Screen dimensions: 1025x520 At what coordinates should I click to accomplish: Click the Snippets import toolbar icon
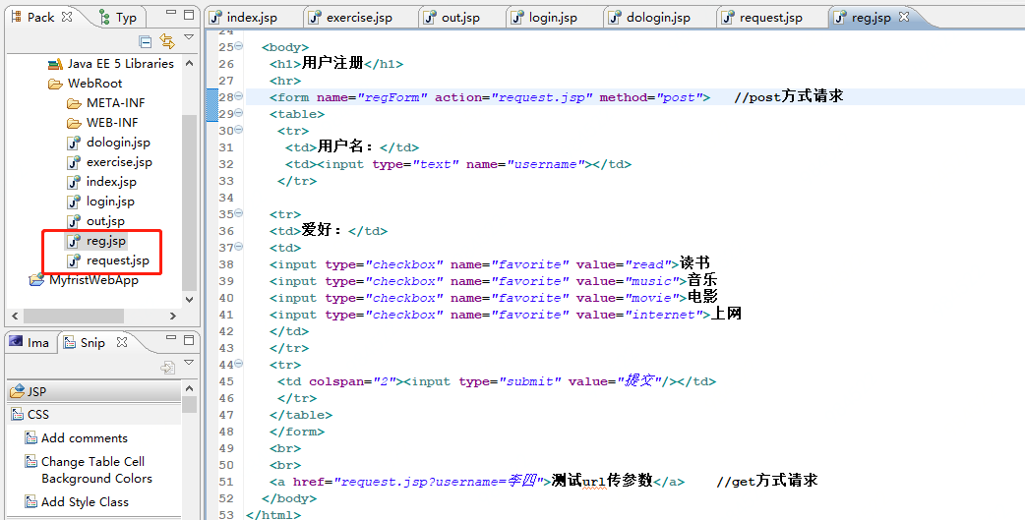tap(167, 368)
